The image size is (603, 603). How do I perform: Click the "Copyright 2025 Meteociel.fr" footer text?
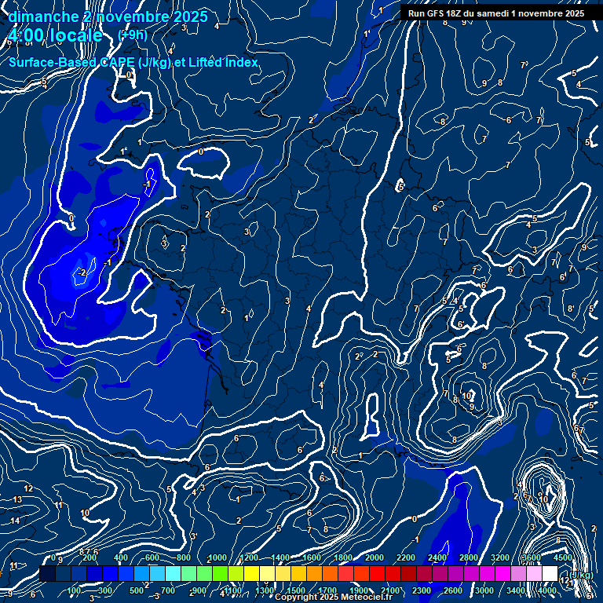(x=334, y=597)
